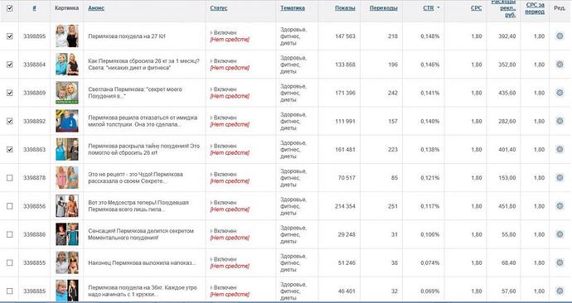Open edit gear for ad 3398895

tap(560, 36)
